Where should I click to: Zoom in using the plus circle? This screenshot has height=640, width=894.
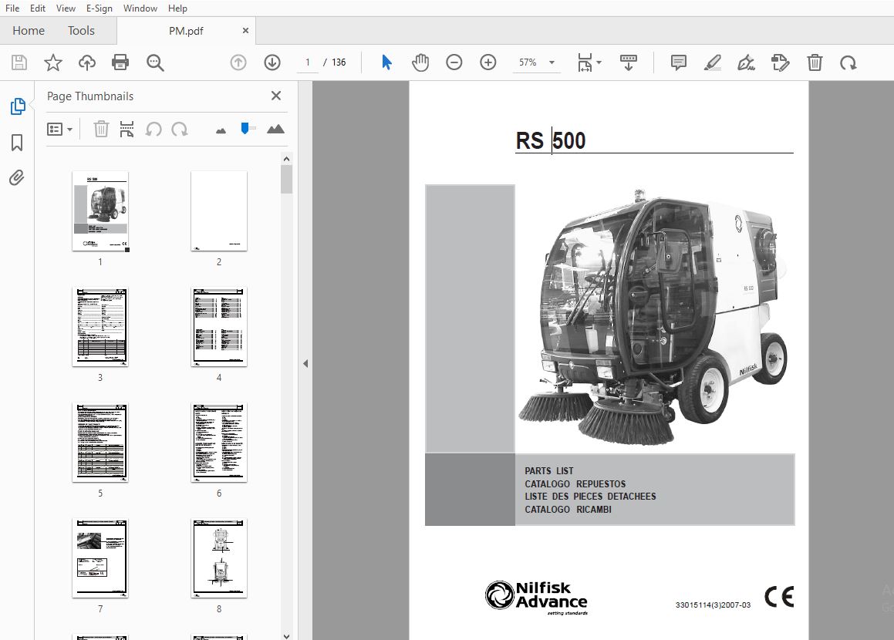click(488, 62)
